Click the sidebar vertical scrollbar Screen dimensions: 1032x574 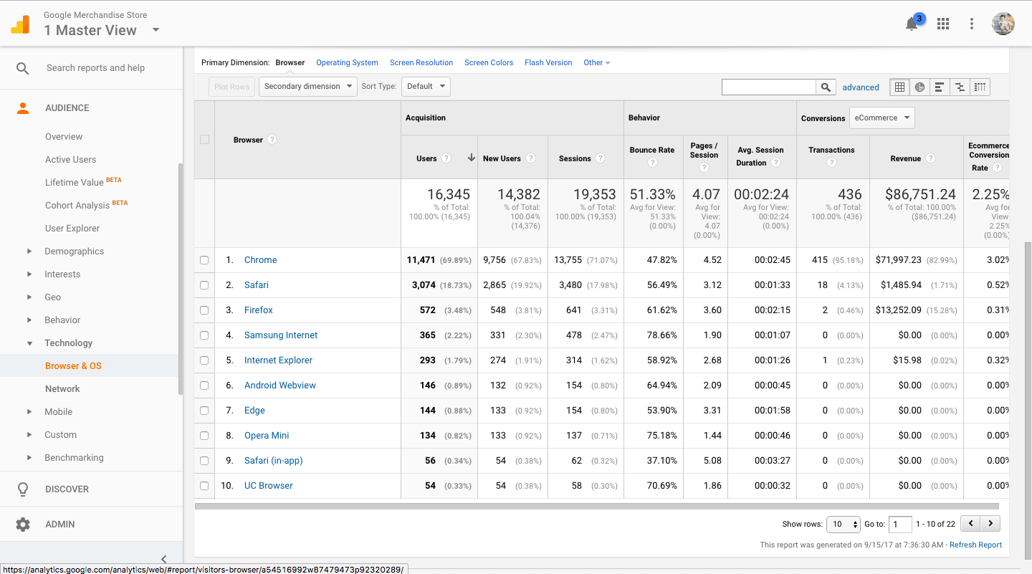tap(180, 279)
